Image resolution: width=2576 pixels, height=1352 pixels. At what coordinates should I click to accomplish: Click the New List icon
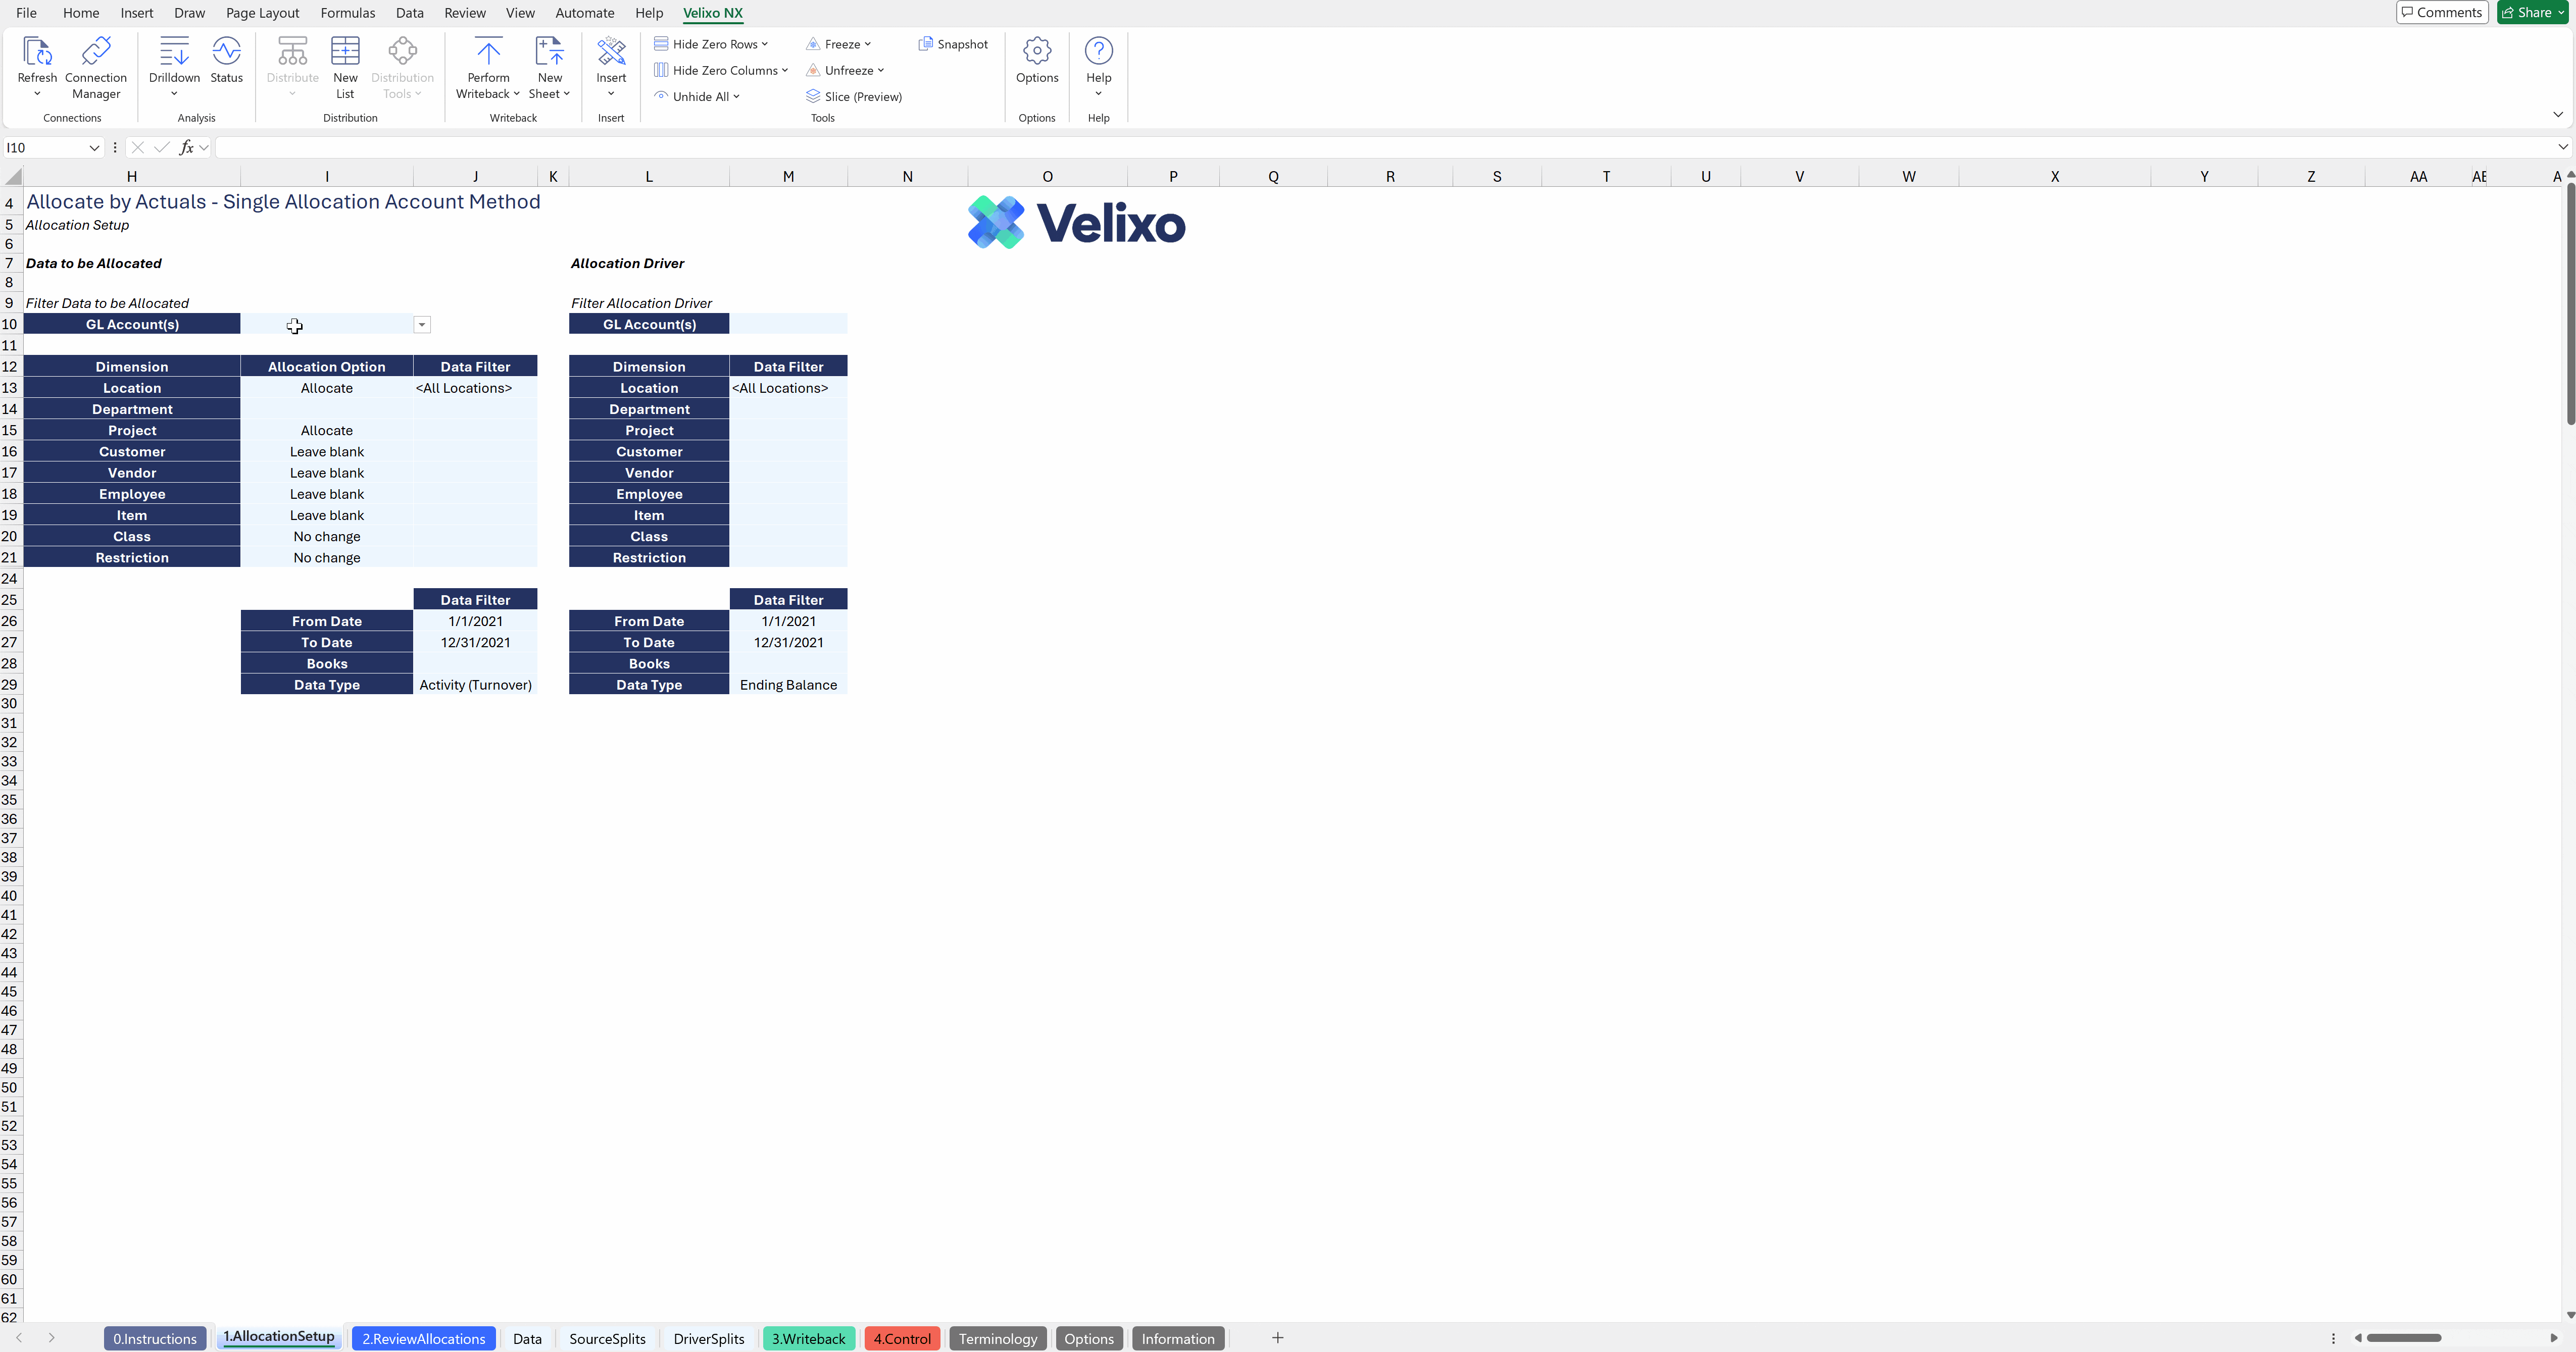coord(345,52)
